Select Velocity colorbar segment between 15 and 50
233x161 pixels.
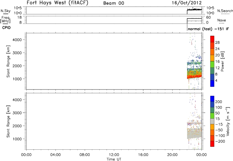point(212,116)
